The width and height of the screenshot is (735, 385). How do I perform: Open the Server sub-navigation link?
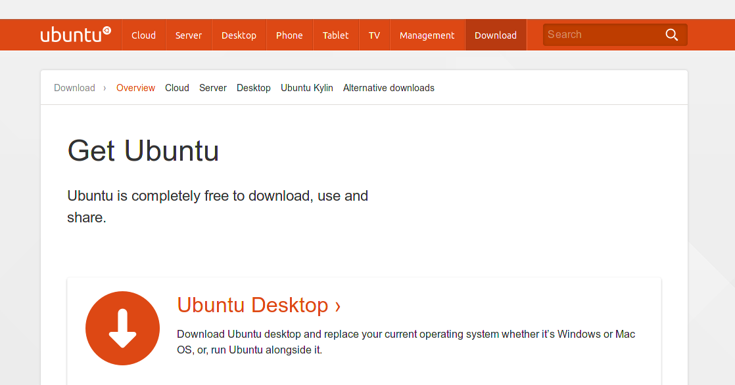pos(213,88)
